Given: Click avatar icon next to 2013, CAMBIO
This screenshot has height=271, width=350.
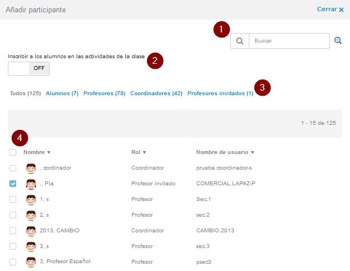Looking at the screenshot, I should tap(31, 231).
